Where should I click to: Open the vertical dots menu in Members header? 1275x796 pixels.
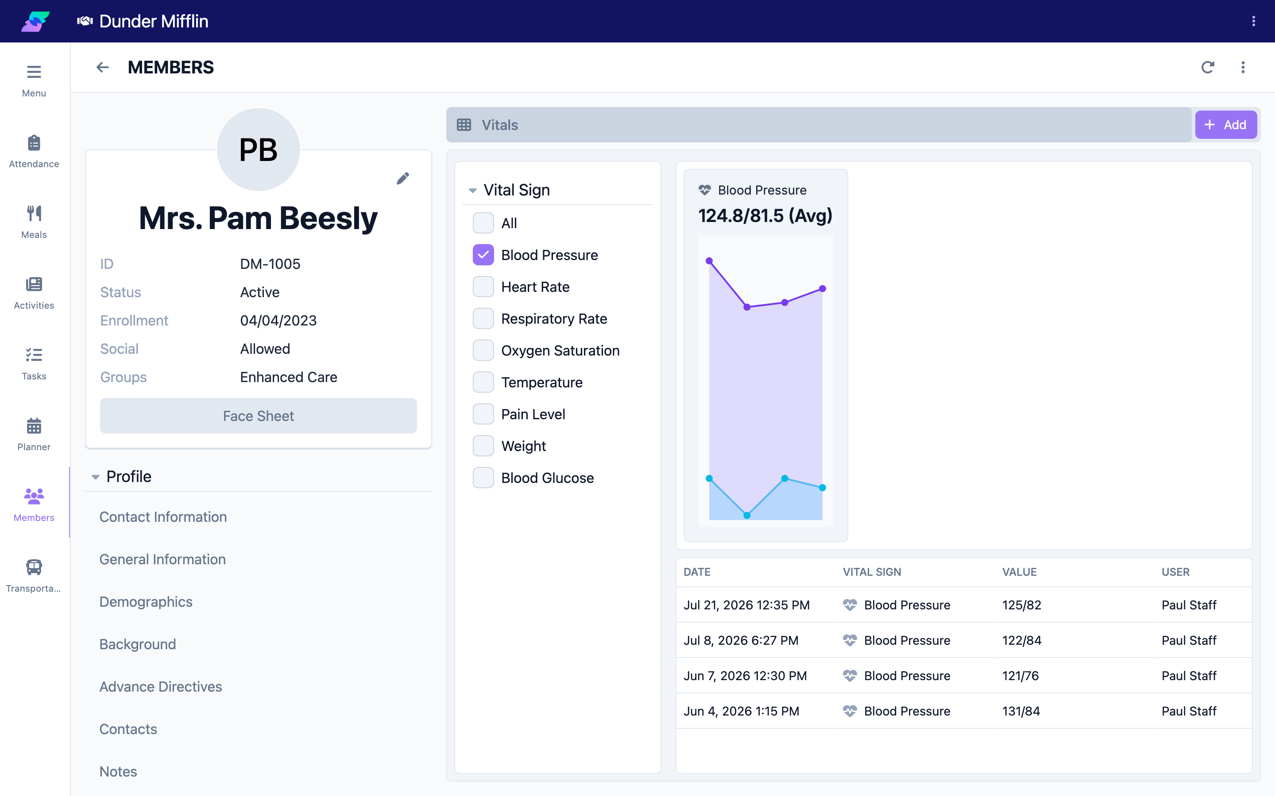point(1243,67)
